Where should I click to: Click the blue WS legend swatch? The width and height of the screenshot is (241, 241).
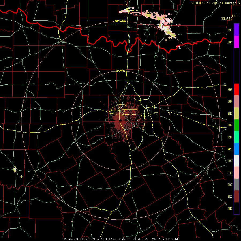pyautogui.click(x=236, y=149)
